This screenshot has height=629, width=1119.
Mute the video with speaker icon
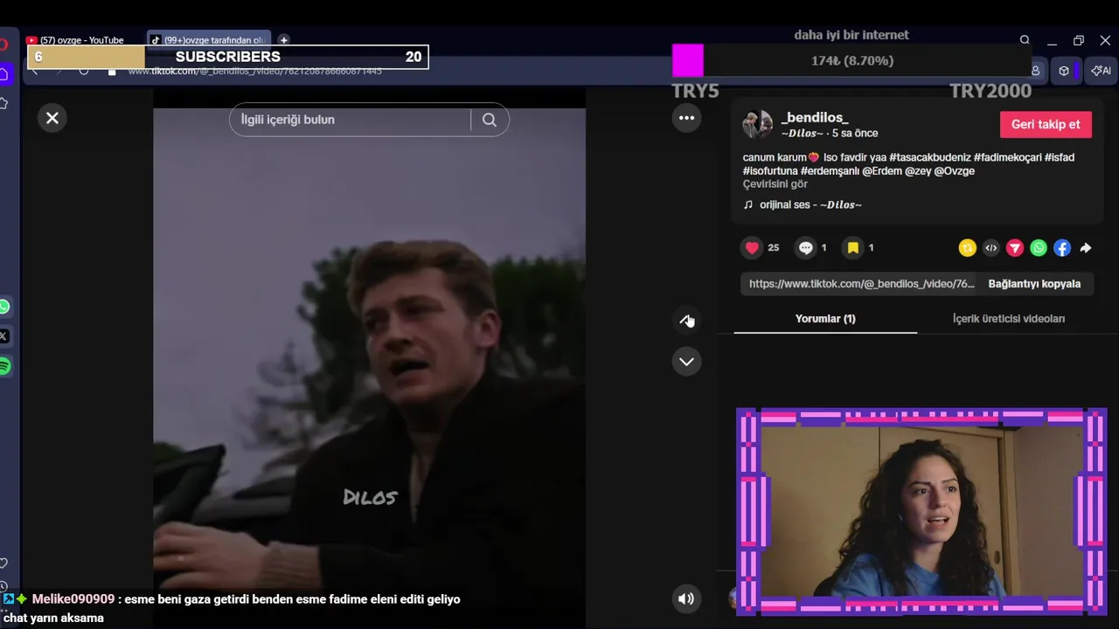686,598
